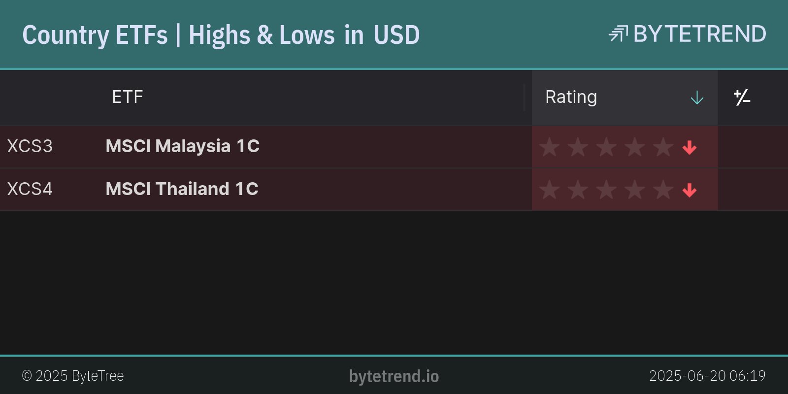
Task: Click the third star in the Malaysia row
Action: click(606, 147)
